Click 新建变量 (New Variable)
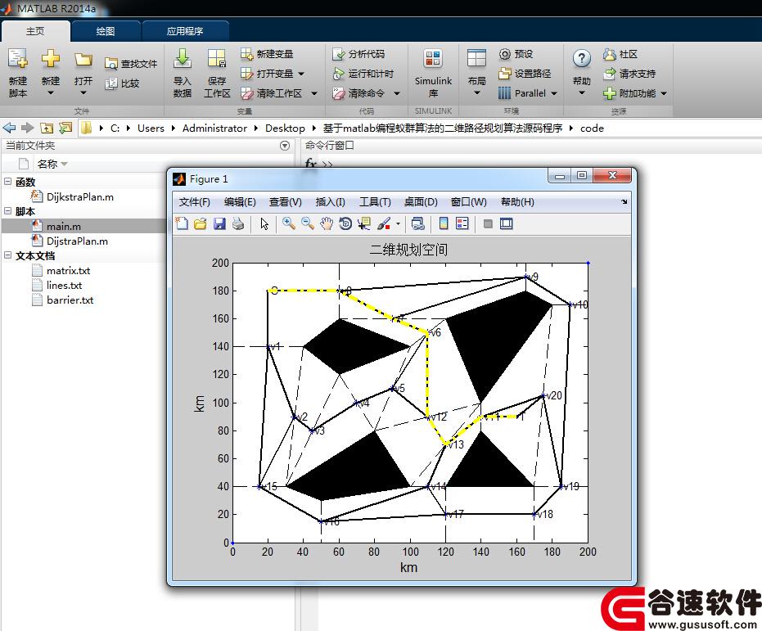This screenshot has height=631, width=762. 267,54
